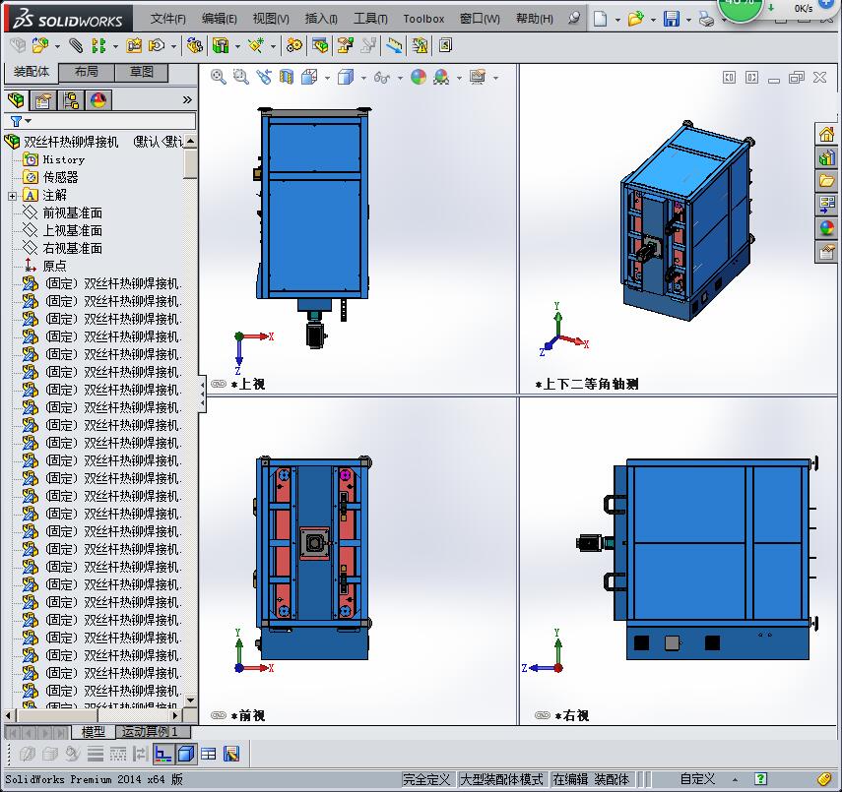Click the Smart Fasteners icon

click(x=134, y=46)
